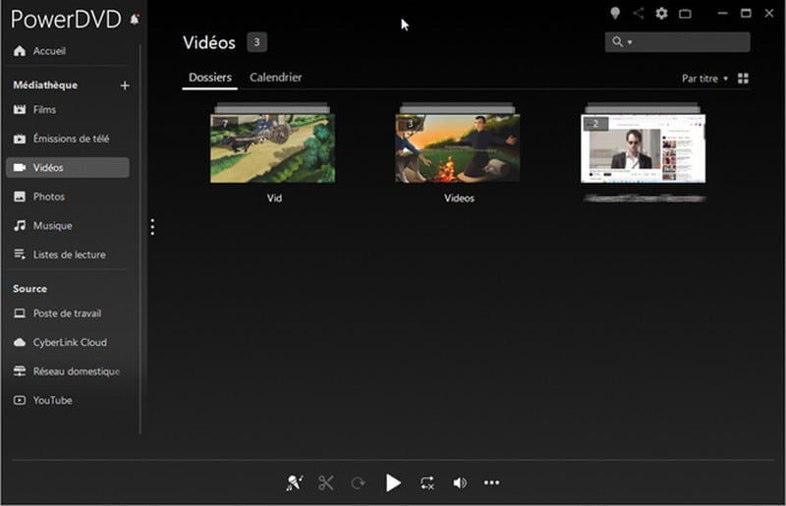Open the Photos library
The width and height of the screenshot is (786, 506).
point(39,197)
